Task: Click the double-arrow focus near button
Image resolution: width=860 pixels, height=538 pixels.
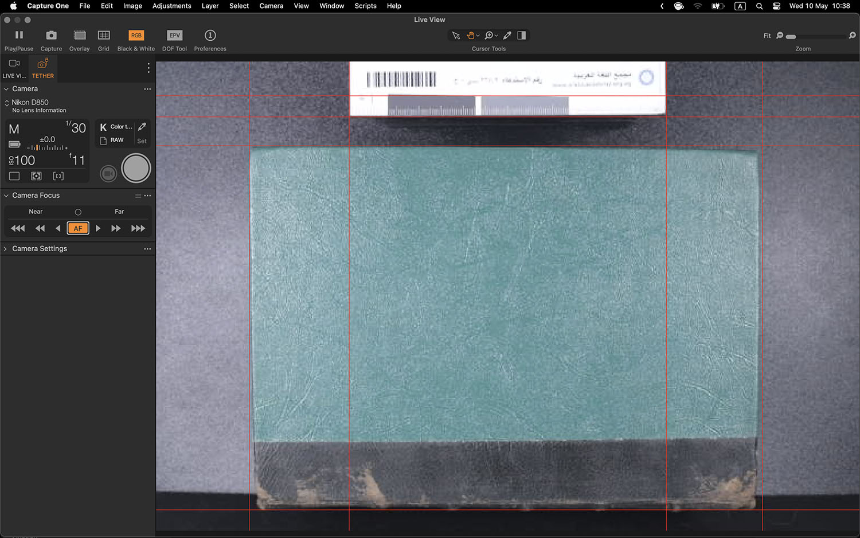Action: (x=40, y=228)
